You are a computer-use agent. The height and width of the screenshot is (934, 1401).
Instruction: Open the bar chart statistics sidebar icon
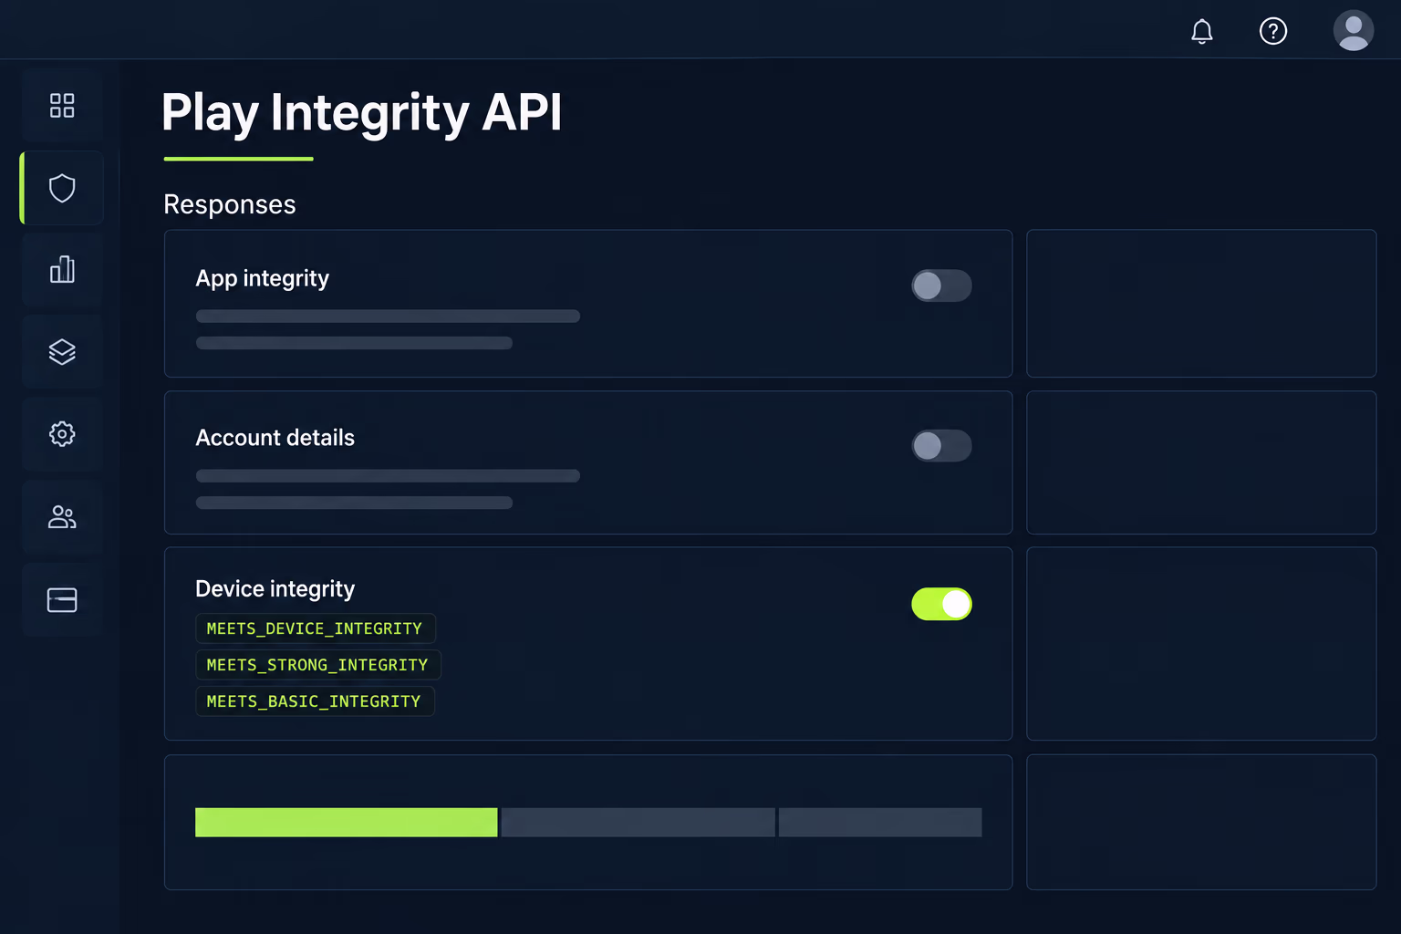[x=62, y=270]
